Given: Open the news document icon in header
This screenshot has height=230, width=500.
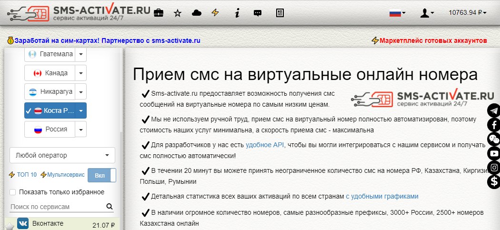Looking at the screenshot, I should pos(280,13).
